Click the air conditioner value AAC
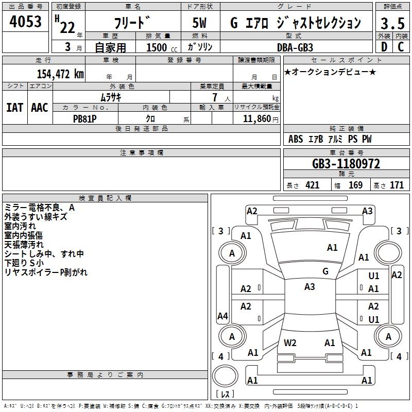Image resolution: width=412 pixels, height=412 pixels. pos(40,108)
